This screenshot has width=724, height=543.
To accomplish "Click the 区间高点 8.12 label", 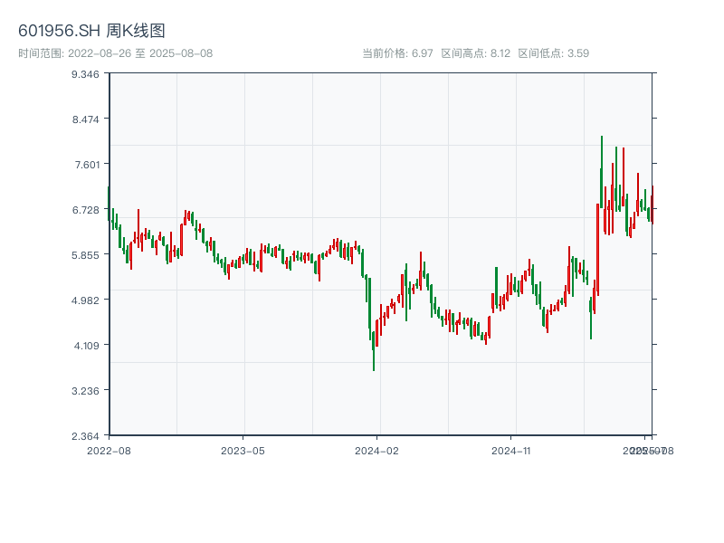I will point(475,53).
